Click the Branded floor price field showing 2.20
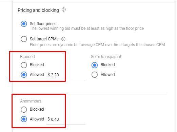This screenshot has width=177, height=132. pos(66,75)
